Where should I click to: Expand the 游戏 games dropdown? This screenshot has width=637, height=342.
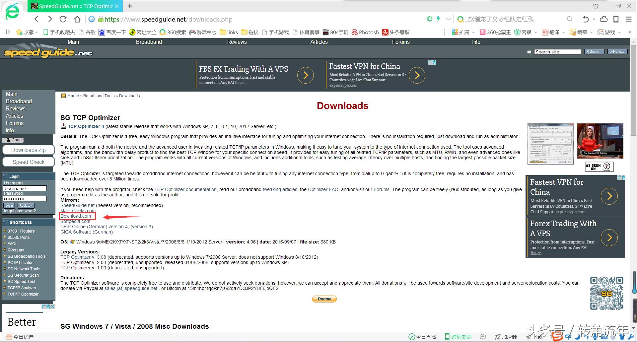point(619,33)
